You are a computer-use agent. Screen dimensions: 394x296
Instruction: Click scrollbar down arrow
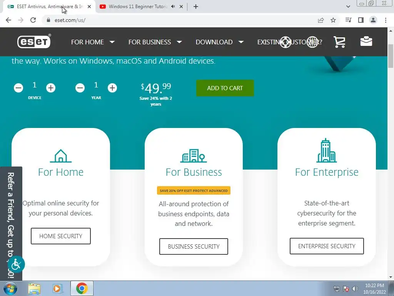pos(391,277)
